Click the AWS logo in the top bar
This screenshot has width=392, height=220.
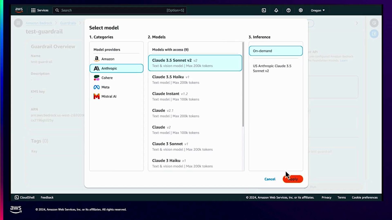pyautogui.click(x=19, y=10)
